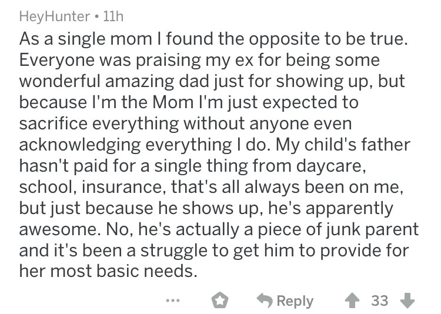The height and width of the screenshot is (314, 441).
Task: Click the line 'hasn't paid for a single thing'
Action: [193, 166]
